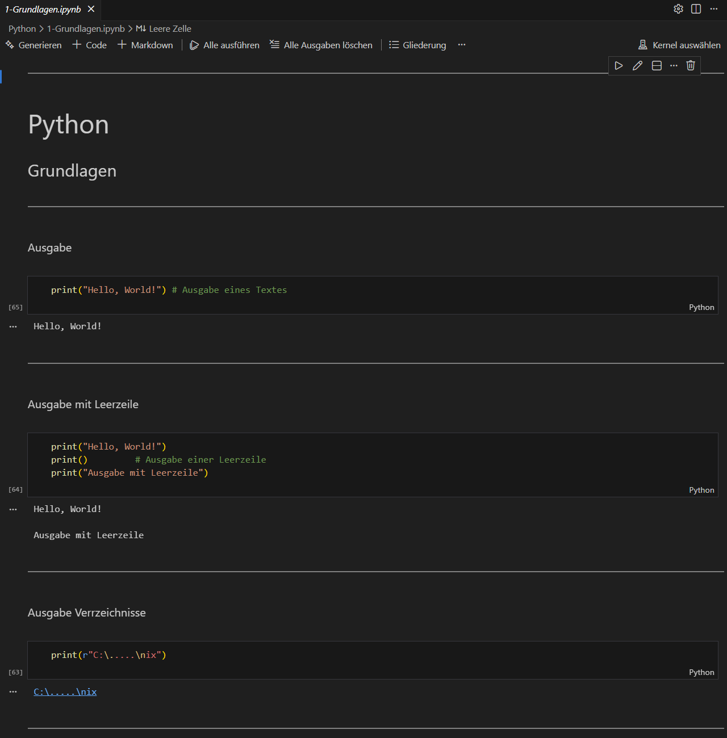
Task: Split the cell using the split icon
Action: coord(657,66)
